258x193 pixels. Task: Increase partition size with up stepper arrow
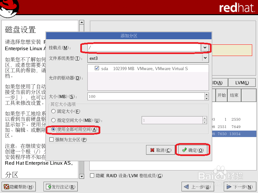pyautogui.click(x=207, y=95)
